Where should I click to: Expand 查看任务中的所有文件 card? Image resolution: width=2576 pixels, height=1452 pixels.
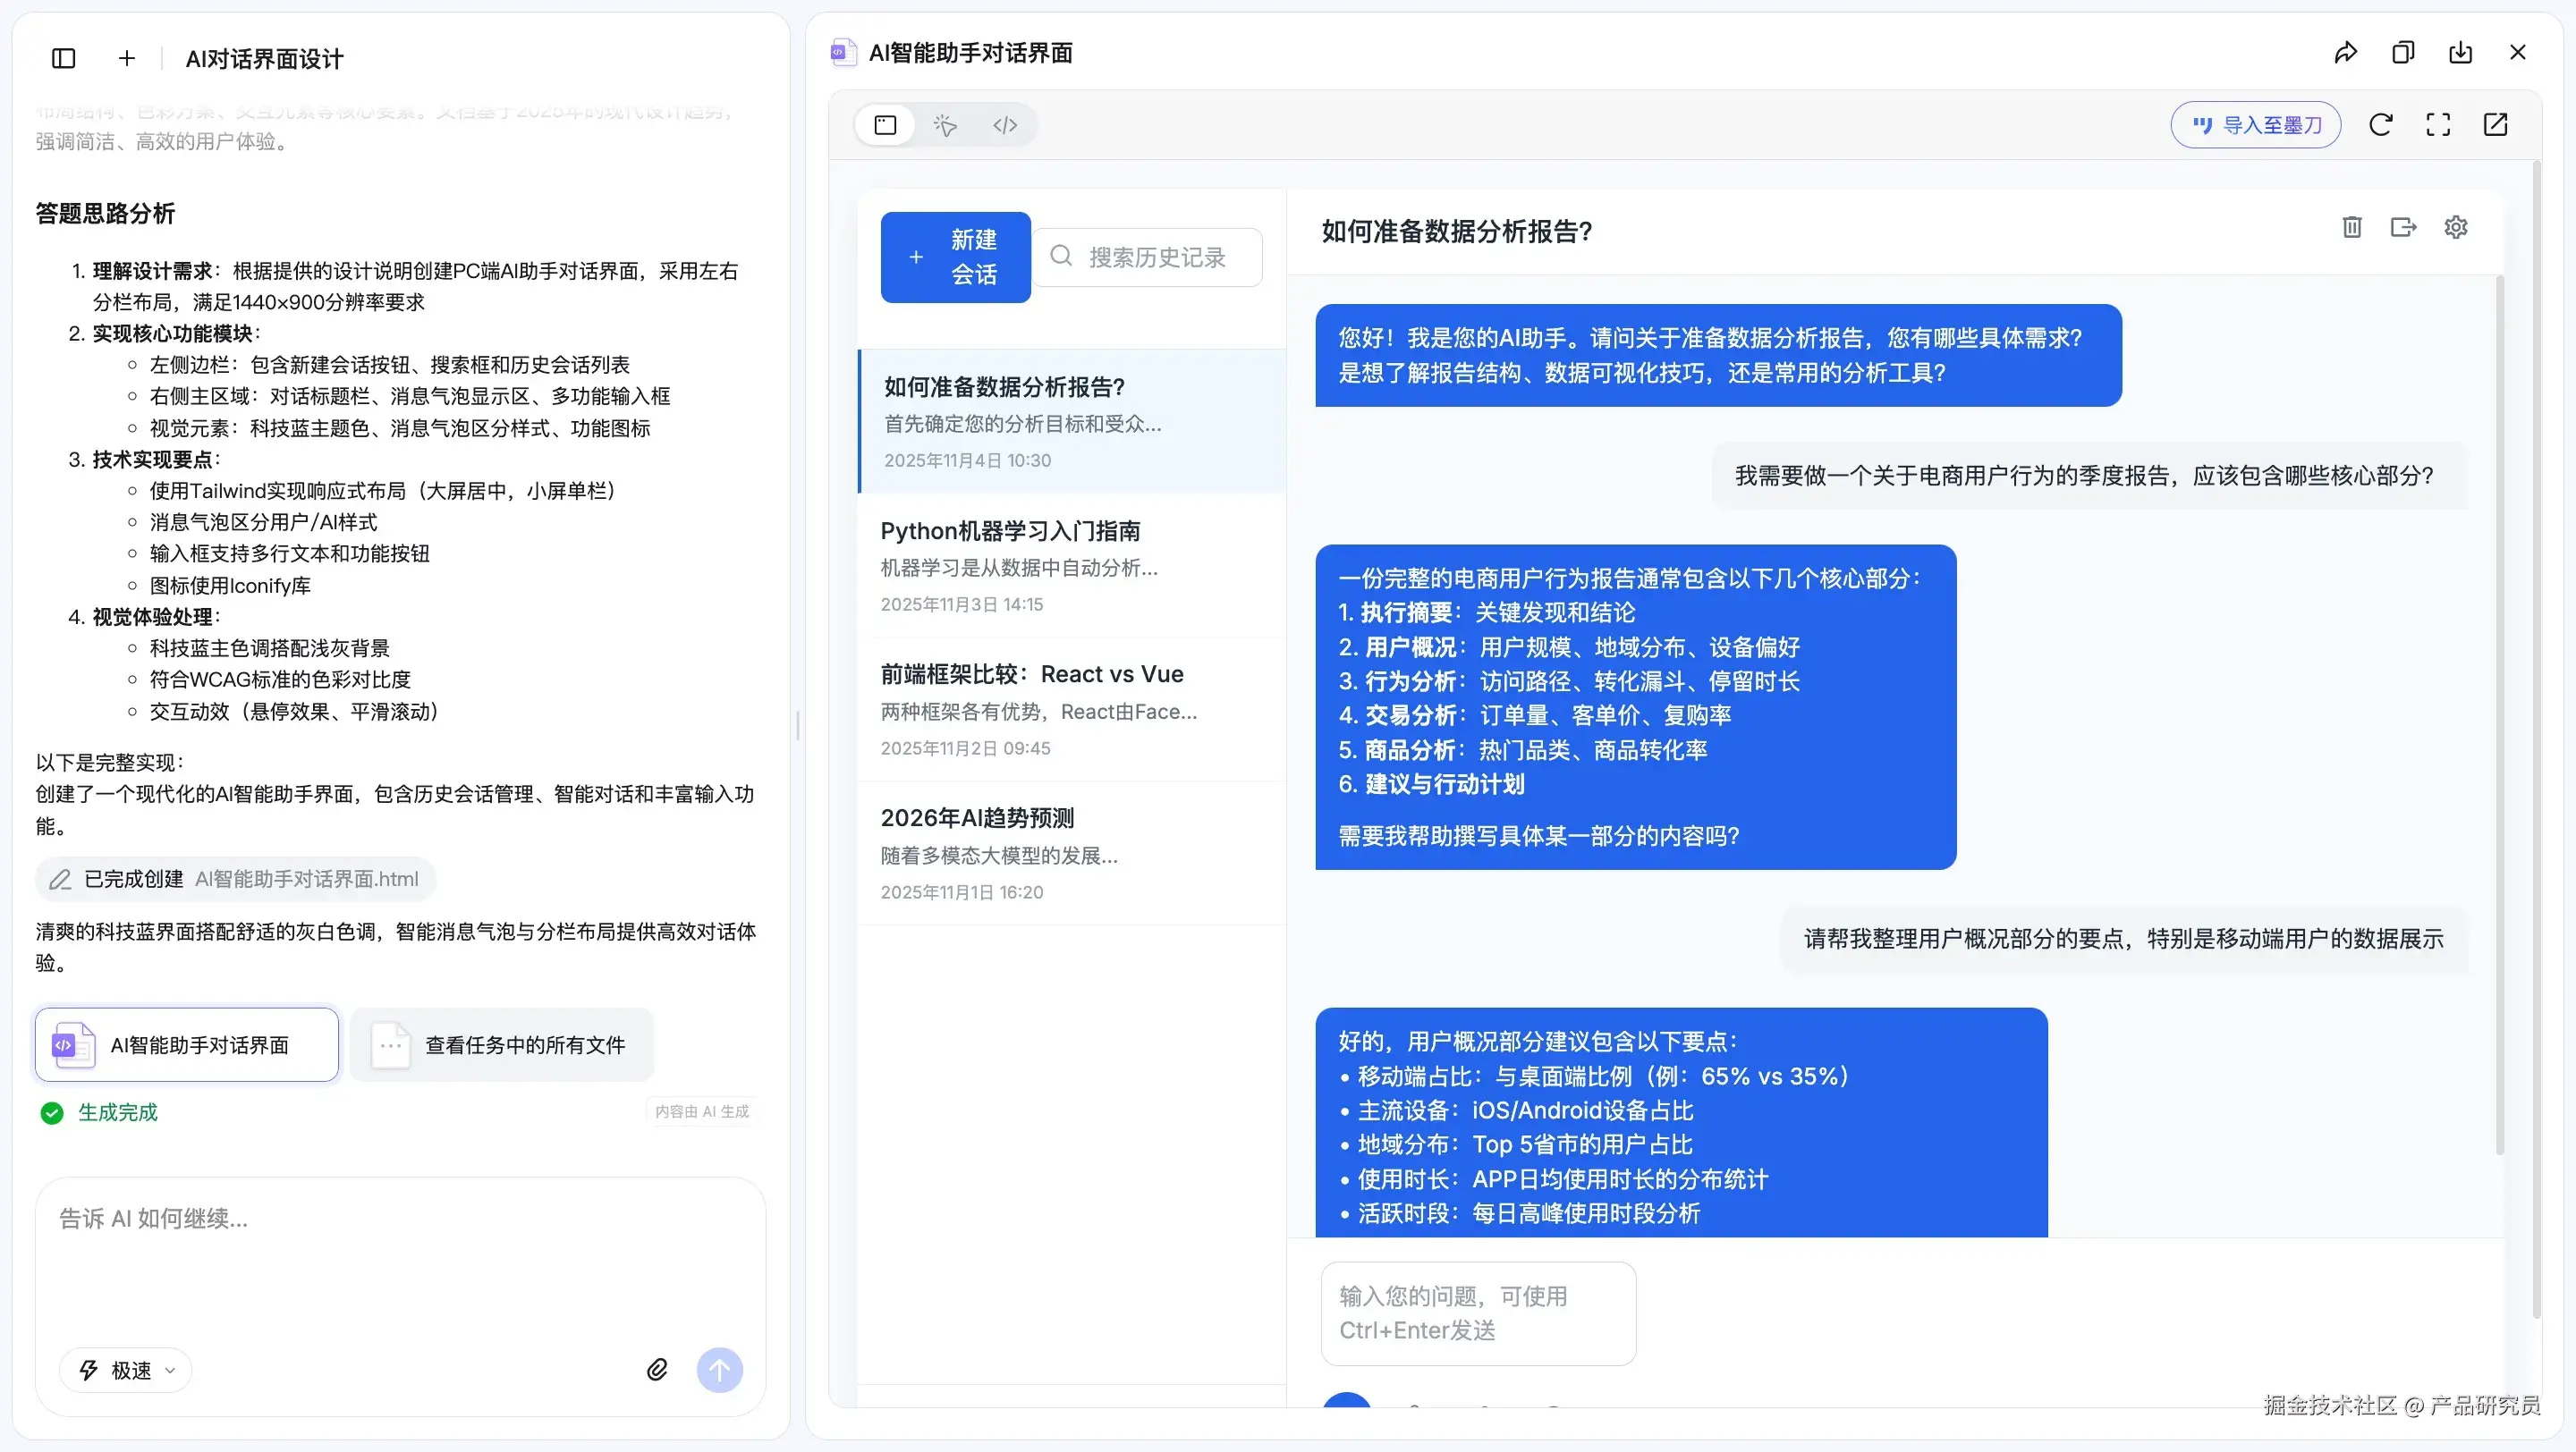tap(503, 1045)
